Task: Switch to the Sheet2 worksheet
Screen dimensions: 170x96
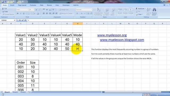Action: (x=15, y=92)
